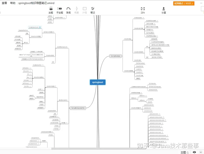Expand the marker beside spring-boot-starter-cloud-connectors
This screenshot has height=154, width=204.
tap(167, 135)
